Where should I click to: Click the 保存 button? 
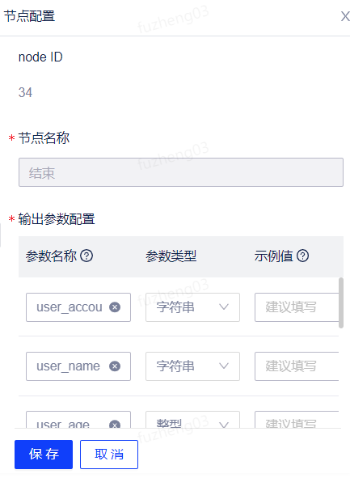44,455
